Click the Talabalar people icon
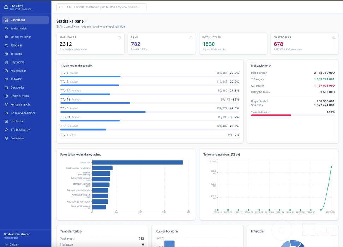Image resolution: width=343 pixels, height=247 pixels. [x=6, y=45]
